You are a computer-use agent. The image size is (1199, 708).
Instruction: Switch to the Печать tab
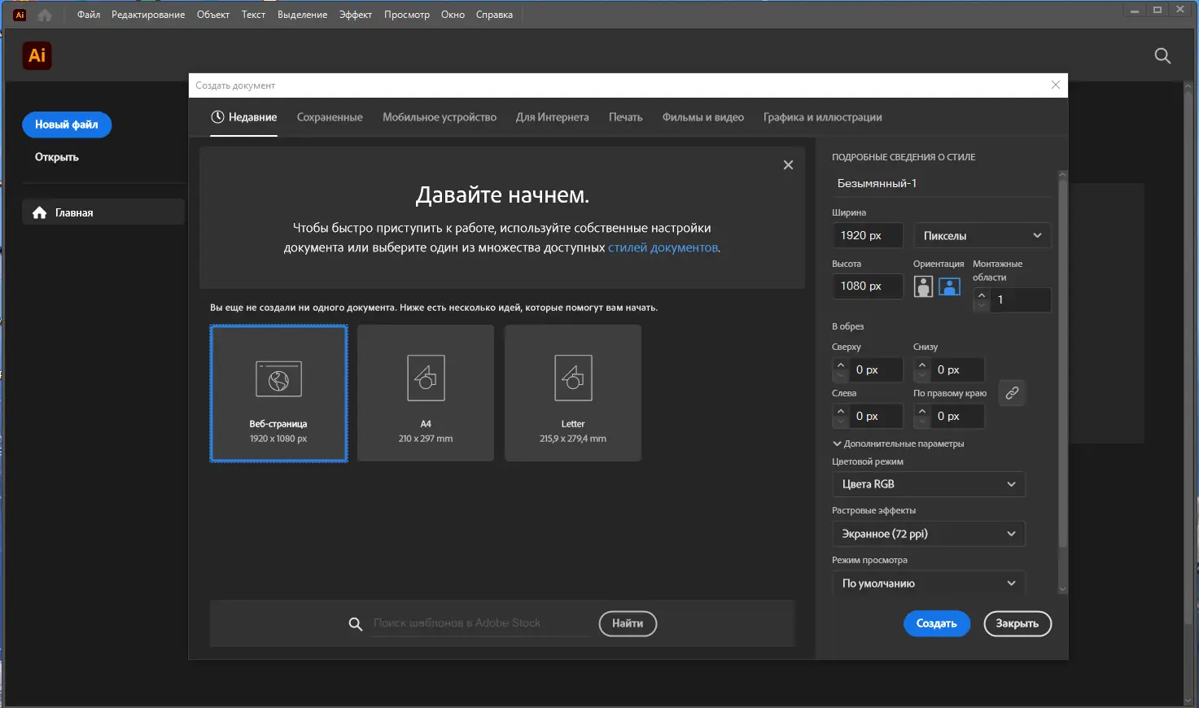click(625, 117)
